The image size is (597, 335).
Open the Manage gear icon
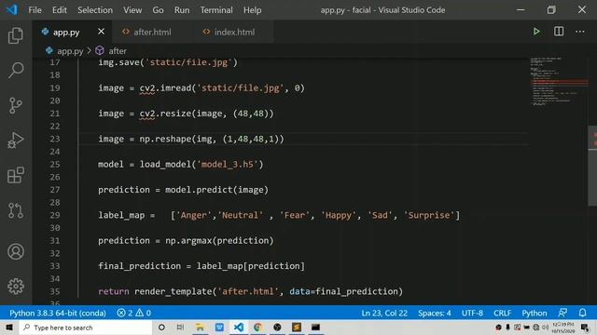click(16, 286)
